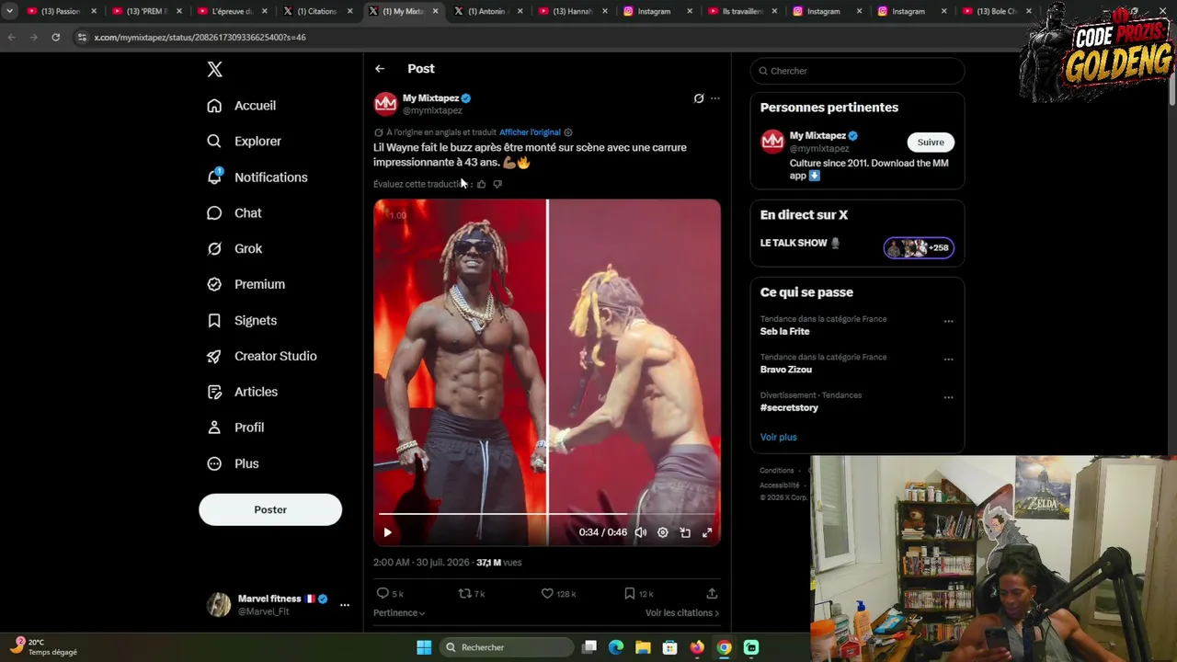This screenshot has height=662, width=1177.
Task: Open options for #secretstory trend
Action: point(948,398)
